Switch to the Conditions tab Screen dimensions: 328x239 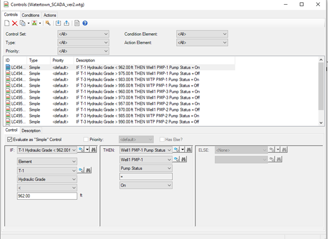30,15
